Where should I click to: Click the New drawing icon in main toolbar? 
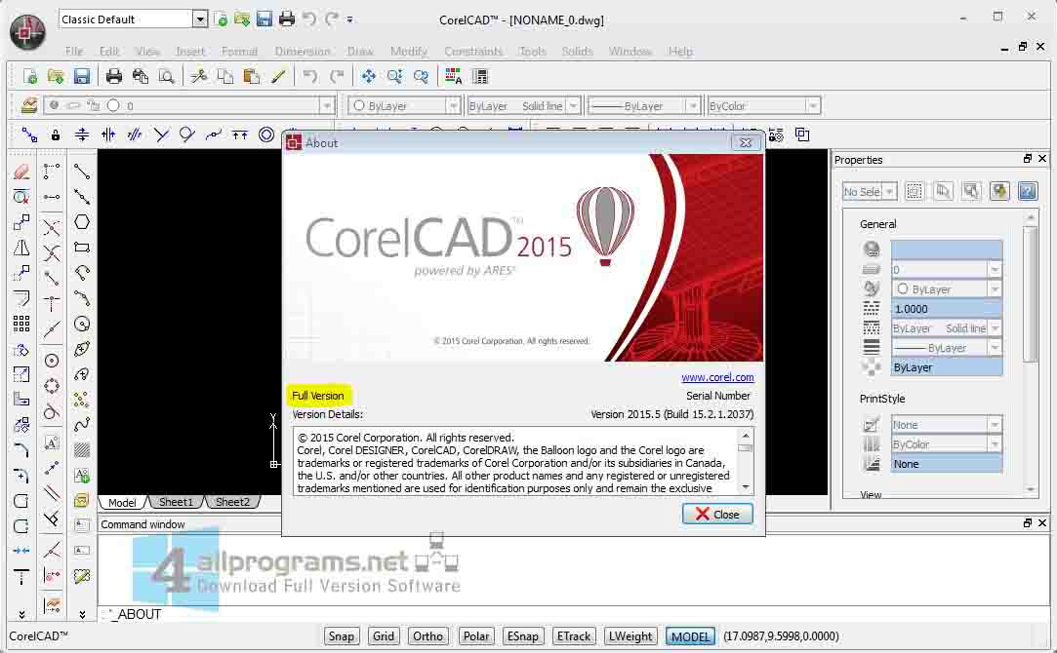(x=29, y=76)
